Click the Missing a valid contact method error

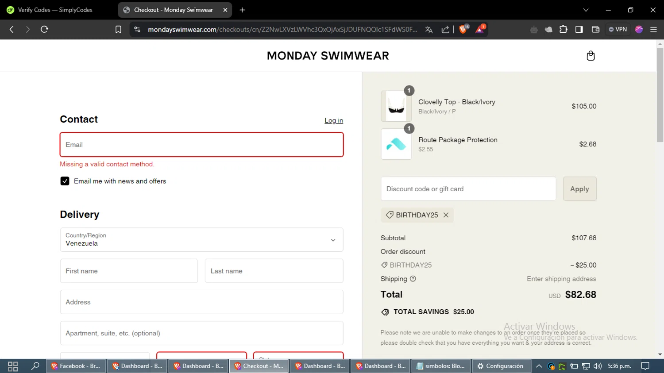point(107,164)
